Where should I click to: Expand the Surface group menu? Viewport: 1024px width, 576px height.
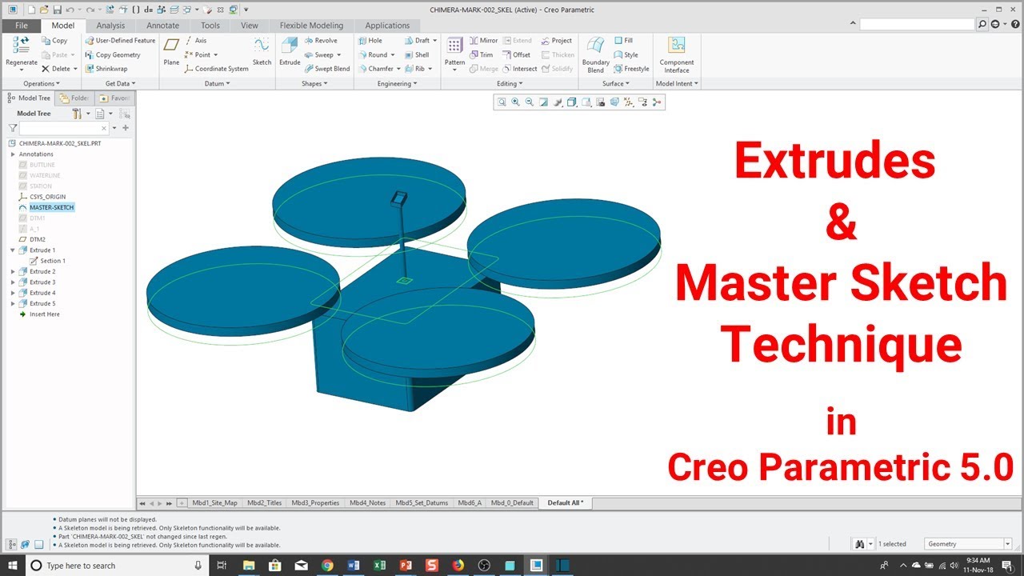[615, 83]
